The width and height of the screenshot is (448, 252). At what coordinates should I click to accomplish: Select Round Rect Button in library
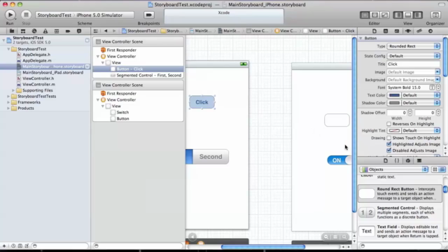coord(400,194)
